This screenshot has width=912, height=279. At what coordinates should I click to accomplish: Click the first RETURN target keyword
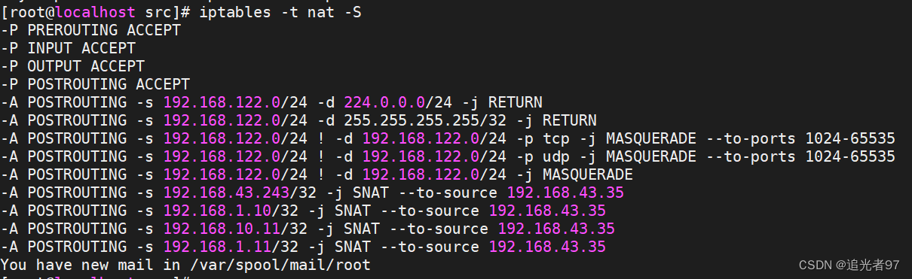point(516,102)
